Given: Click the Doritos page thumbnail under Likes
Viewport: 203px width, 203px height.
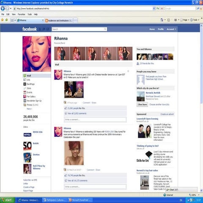Looking at the screenshot, I should (x=27, y=157).
